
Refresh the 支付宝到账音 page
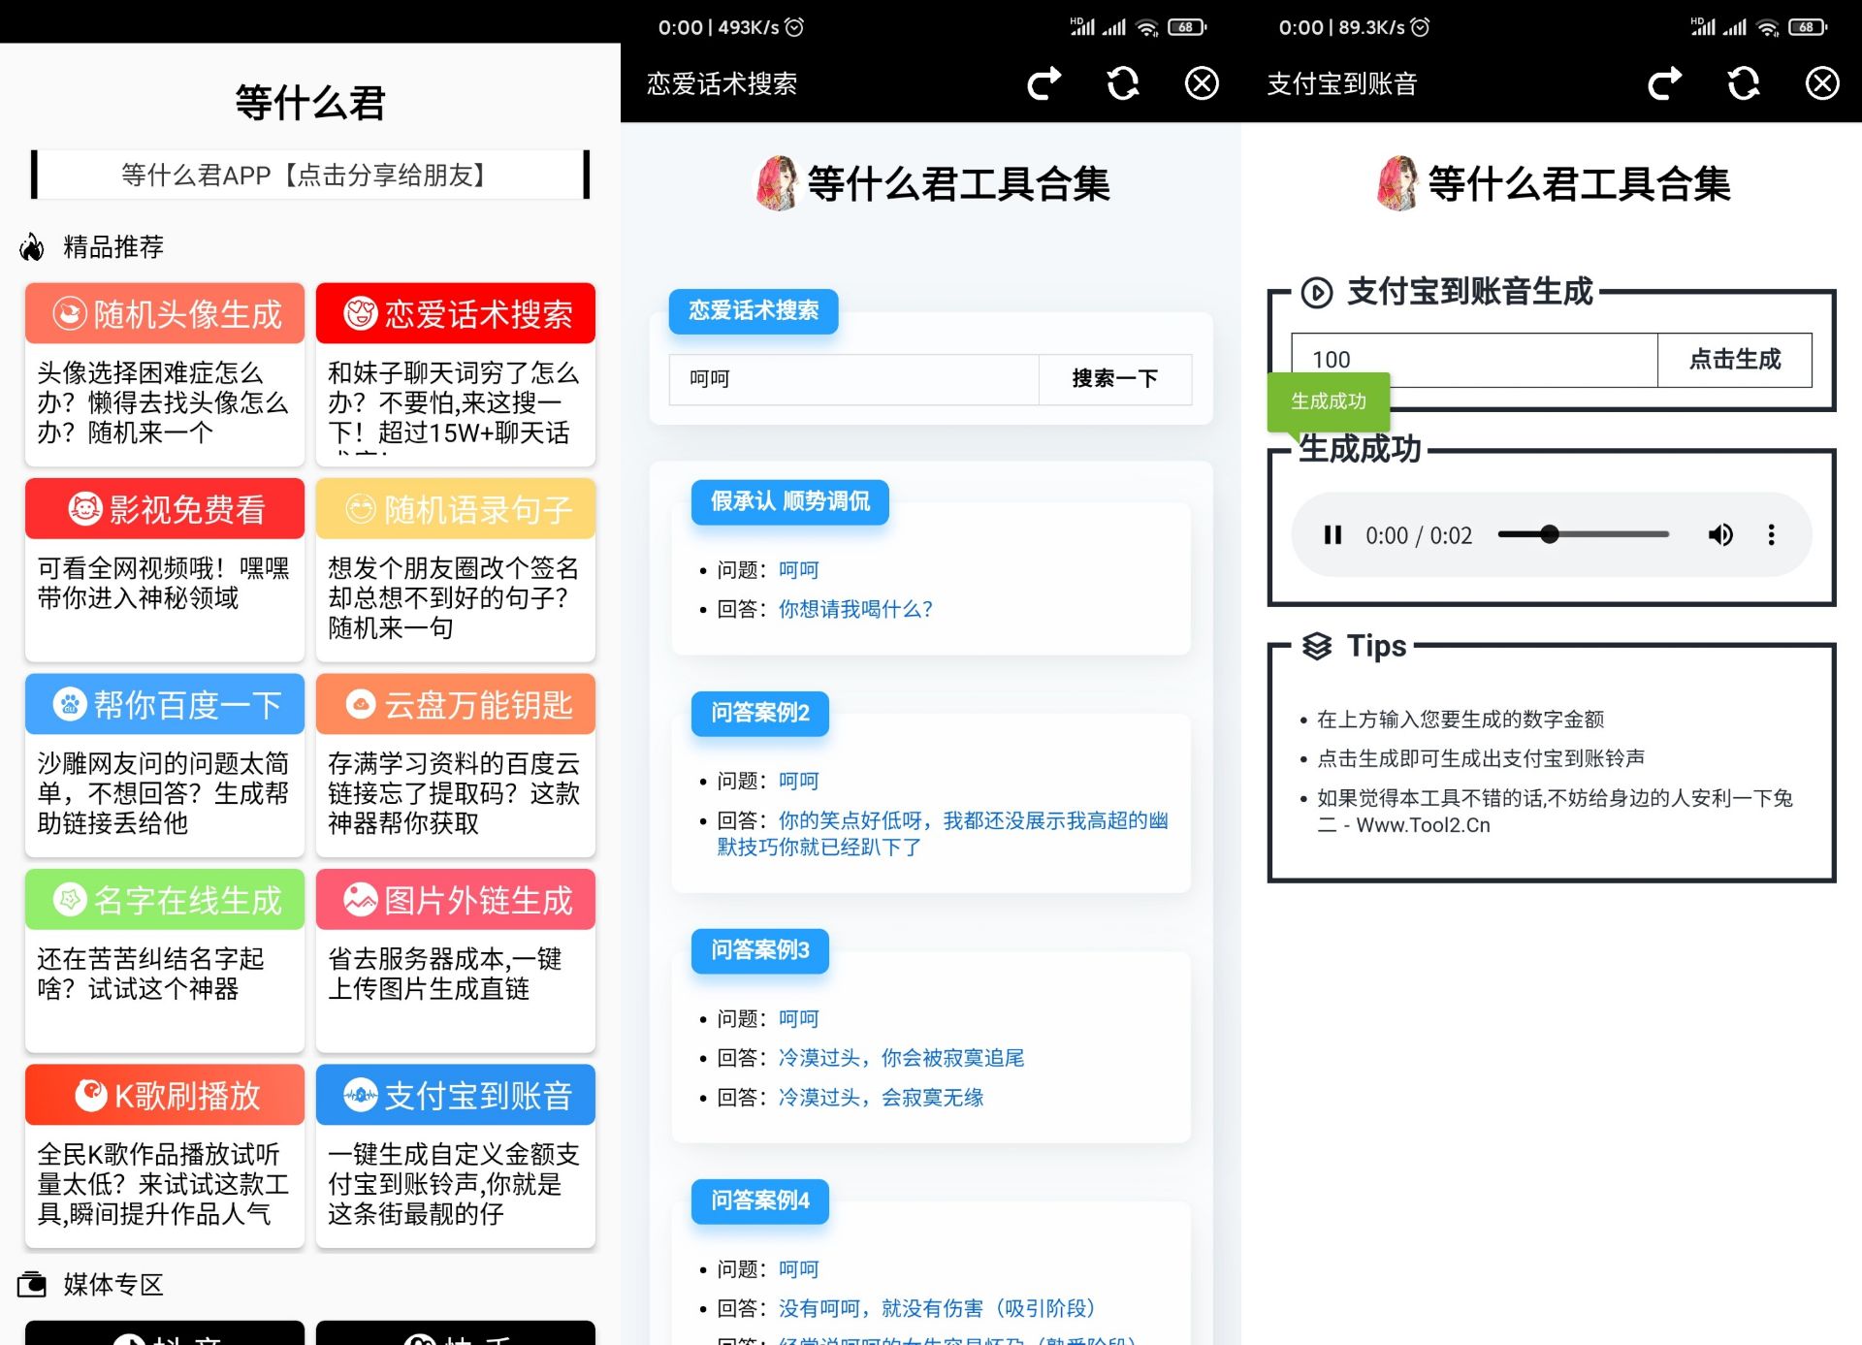[x=1744, y=83]
